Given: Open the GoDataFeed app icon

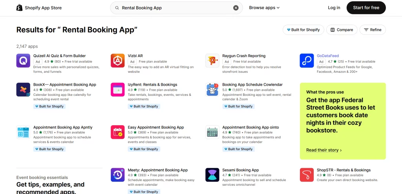Looking at the screenshot, I should coord(307,61).
